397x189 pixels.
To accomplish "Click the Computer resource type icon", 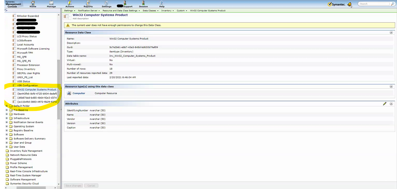I will coord(69,93).
